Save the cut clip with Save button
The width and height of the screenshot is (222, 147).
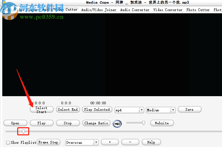(190, 109)
